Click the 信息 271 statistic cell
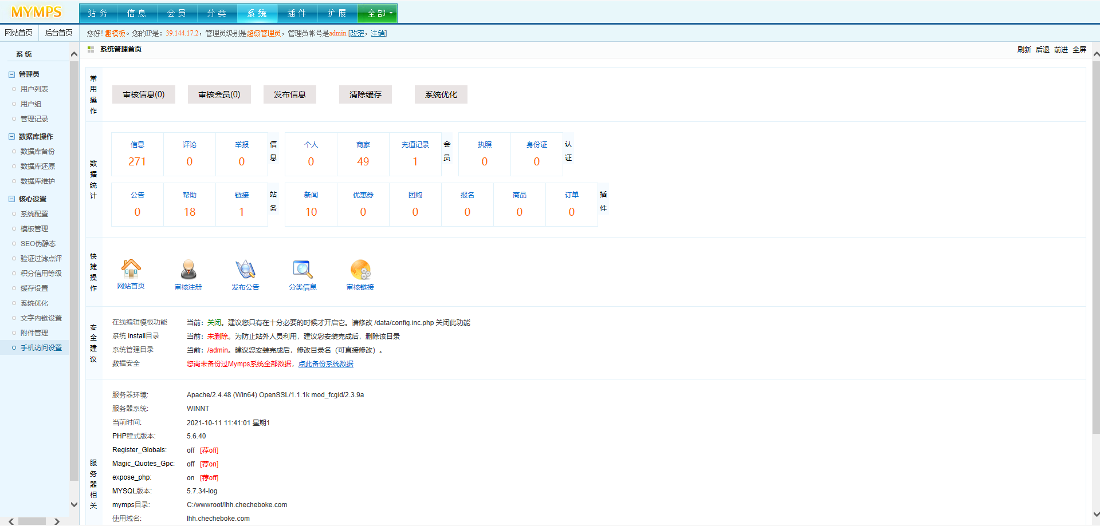1100x526 pixels. [x=137, y=155]
